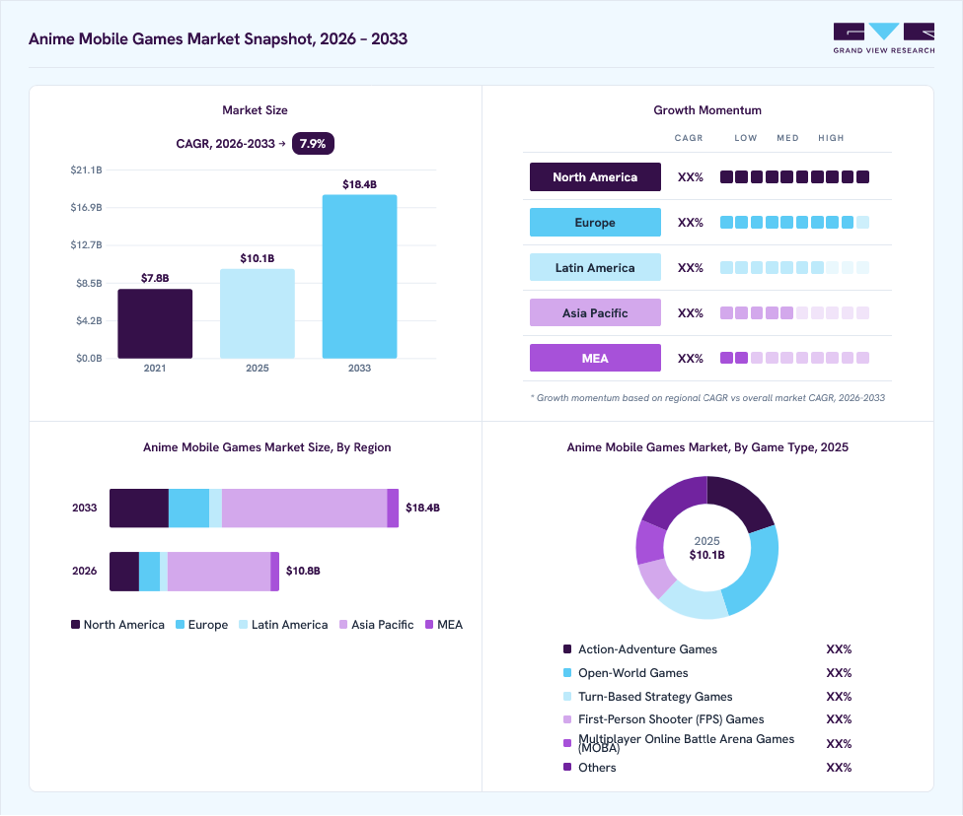Click the Latin America legend swatch
This screenshot has width=963, height=816.
pos(243,625)
